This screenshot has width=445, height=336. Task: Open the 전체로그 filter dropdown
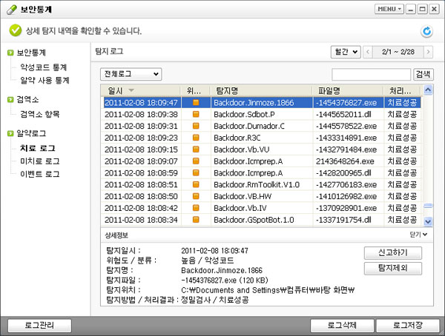(131, 74)
